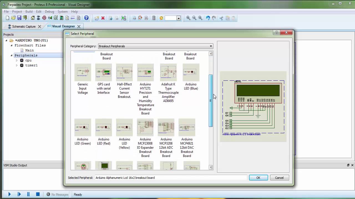Open the toolbar combo box dropdown arrow
Screen dimensions: 355x199
179,18
